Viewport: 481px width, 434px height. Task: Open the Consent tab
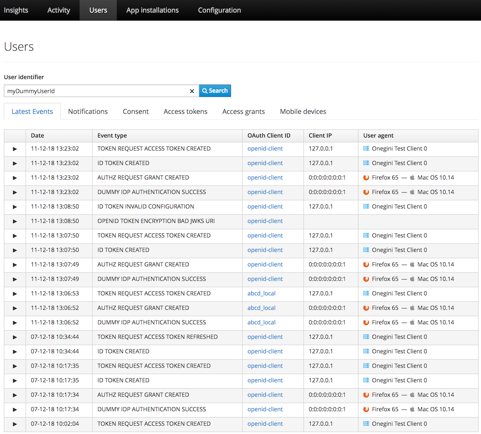[x=136, y=112]
